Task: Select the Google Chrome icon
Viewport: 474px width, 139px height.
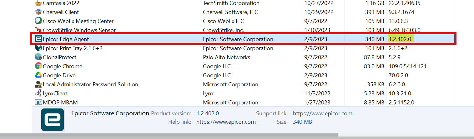Action: pyautogui.click(x=38, y=66)
